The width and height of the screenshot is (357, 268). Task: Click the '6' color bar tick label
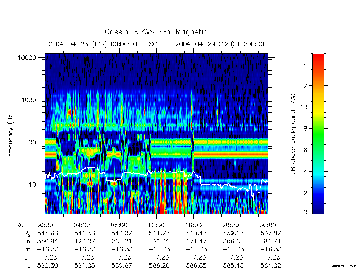pyautogui.click(x=305, y=150)
